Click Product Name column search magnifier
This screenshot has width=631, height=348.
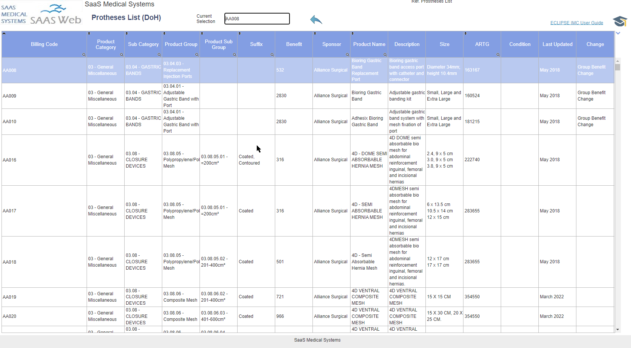point(385,55)
